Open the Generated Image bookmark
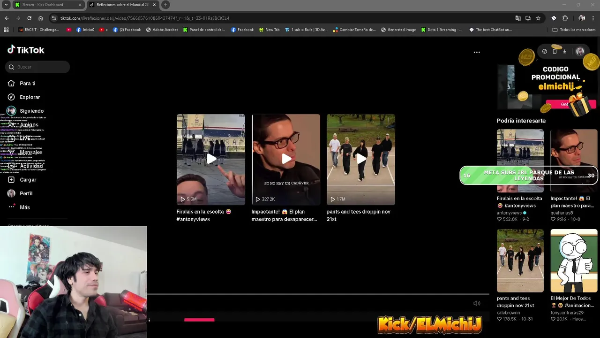The width and height of the screenshot is (600, 338). click(x=398, y=30)
